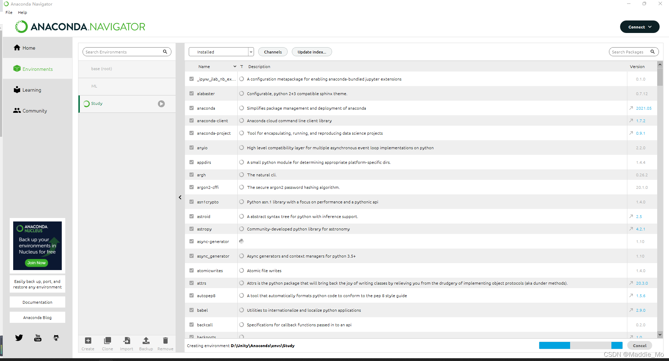This screenshot has width=669, height=361.
Task: Toggle the argon2-cffi checkbox
Action: 192,187
